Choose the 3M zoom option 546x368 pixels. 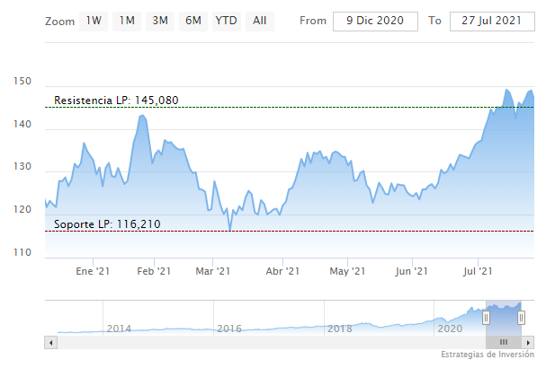(160, 20)
